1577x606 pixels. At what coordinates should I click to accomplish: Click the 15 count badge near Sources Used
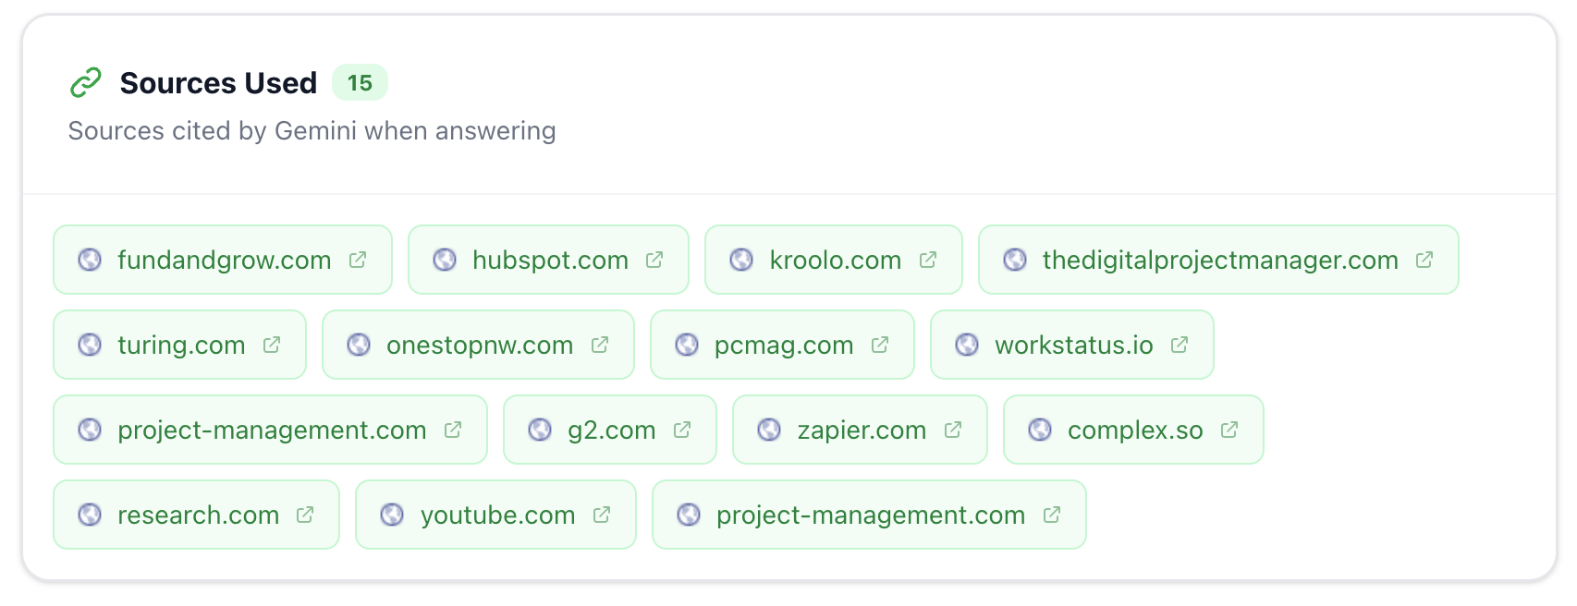[x=360, y=82]
